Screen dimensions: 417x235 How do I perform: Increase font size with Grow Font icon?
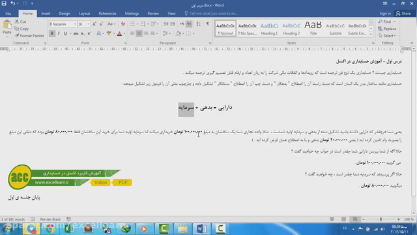(x=94, y=24)
